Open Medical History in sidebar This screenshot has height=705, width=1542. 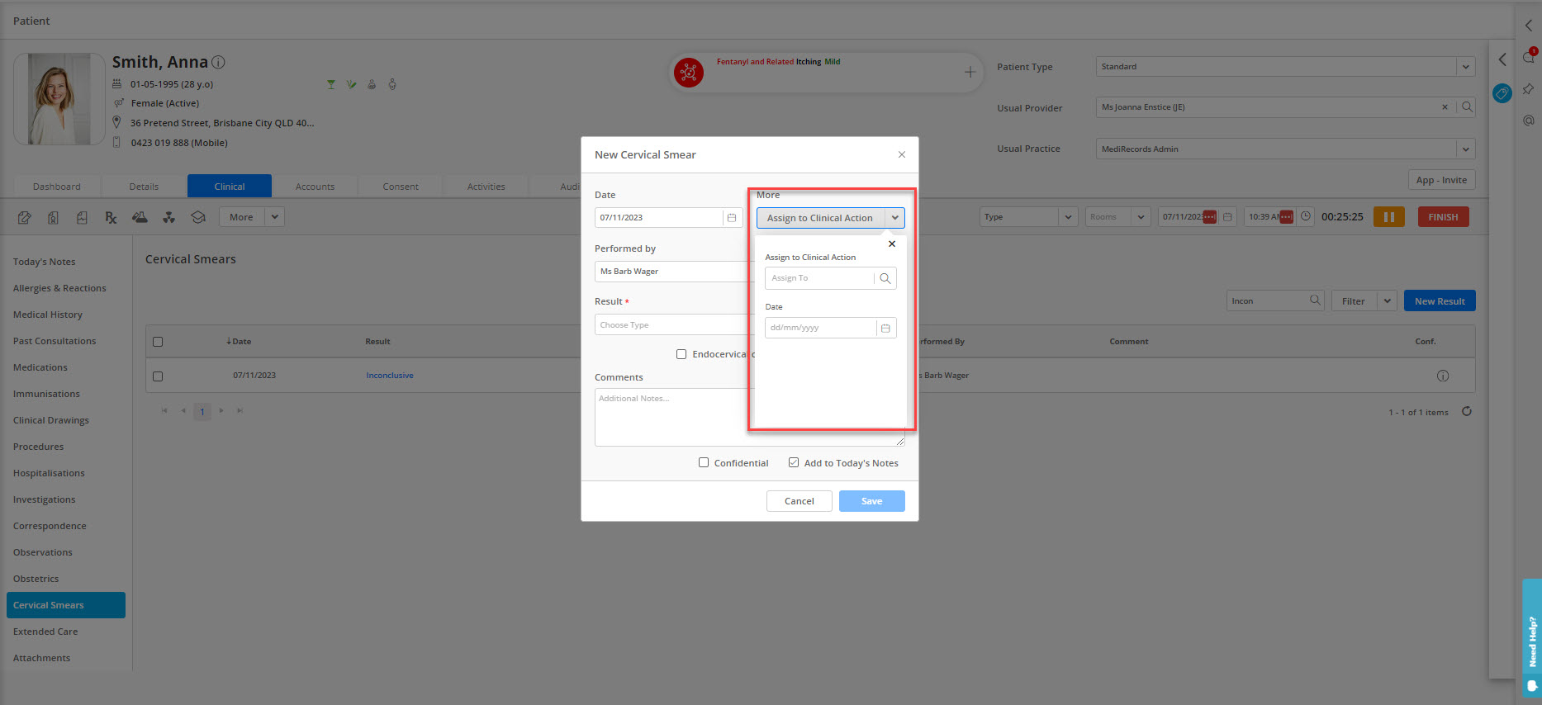tap(48, 315)
